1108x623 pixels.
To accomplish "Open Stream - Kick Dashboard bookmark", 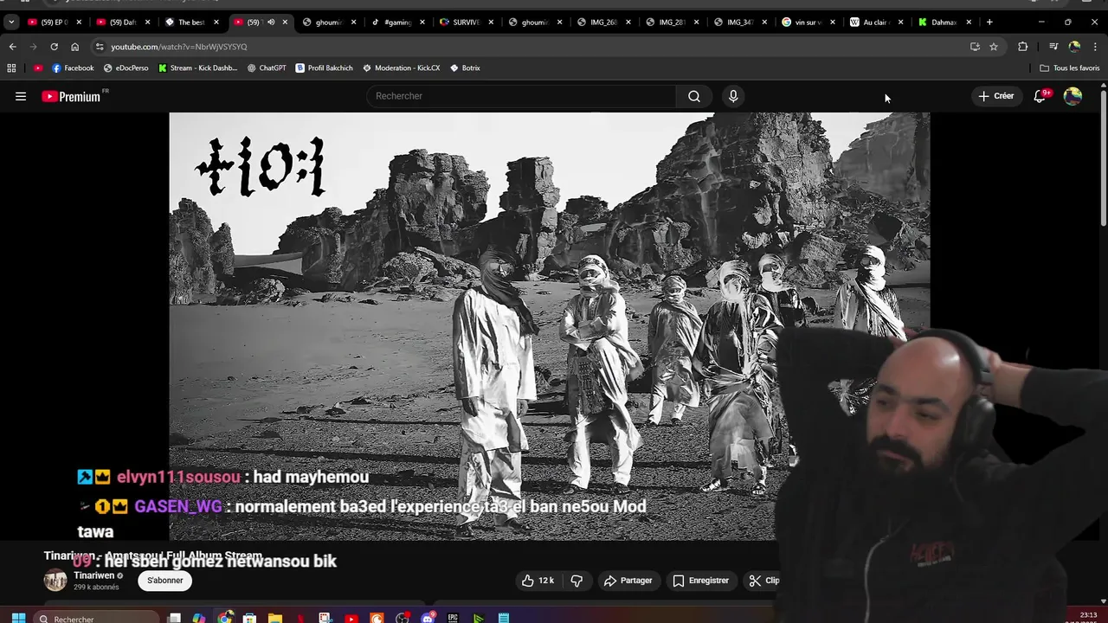I will pos(197,67).
